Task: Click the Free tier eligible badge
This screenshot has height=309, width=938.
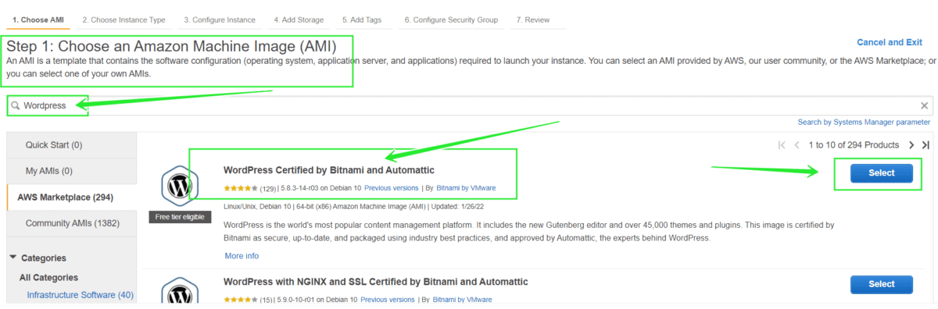Action: (181, 217)
